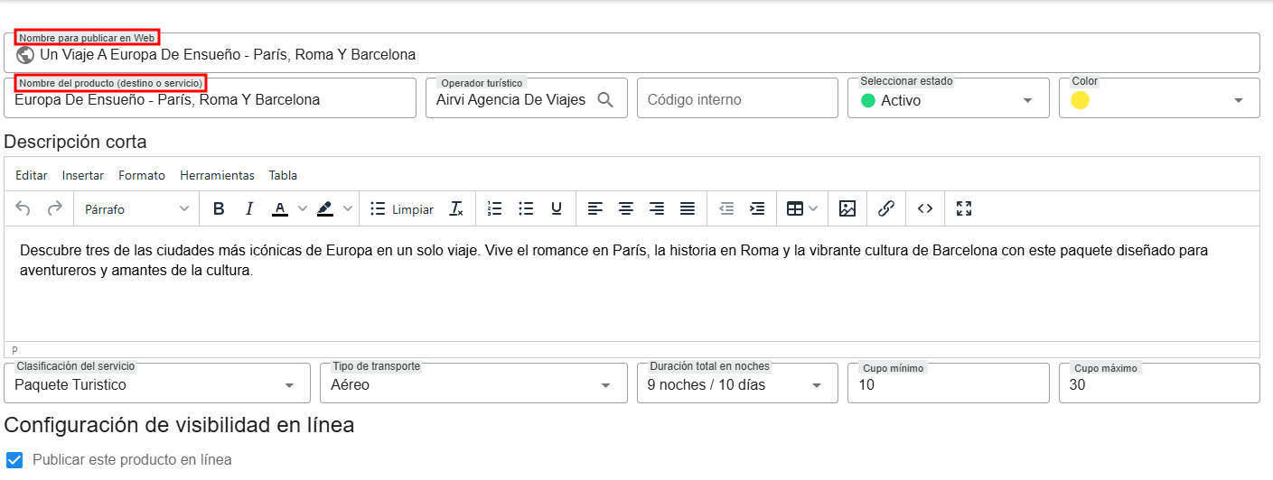Open the Insertar menu
The height and width of the screenshot is (480, 1273).
pos(83,175)
